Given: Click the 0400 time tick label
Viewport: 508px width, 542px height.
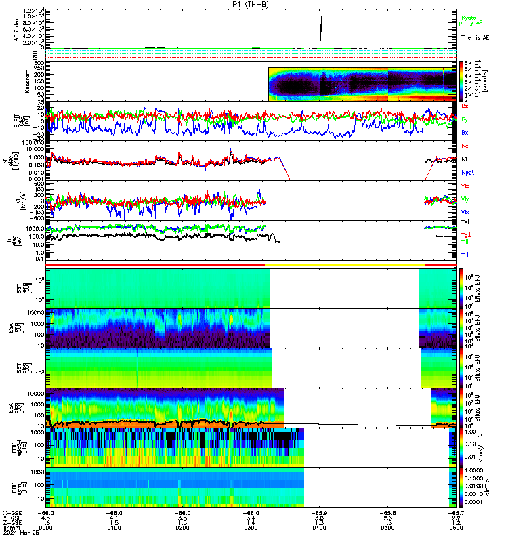Looking at the screenshot, I should pos(319,528).
